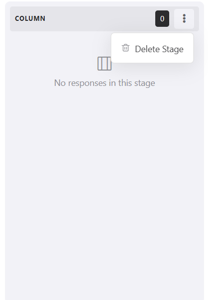Remove this stage using the trash option
Viewport: 208px width, 300px height.
[x=152, y=49]
